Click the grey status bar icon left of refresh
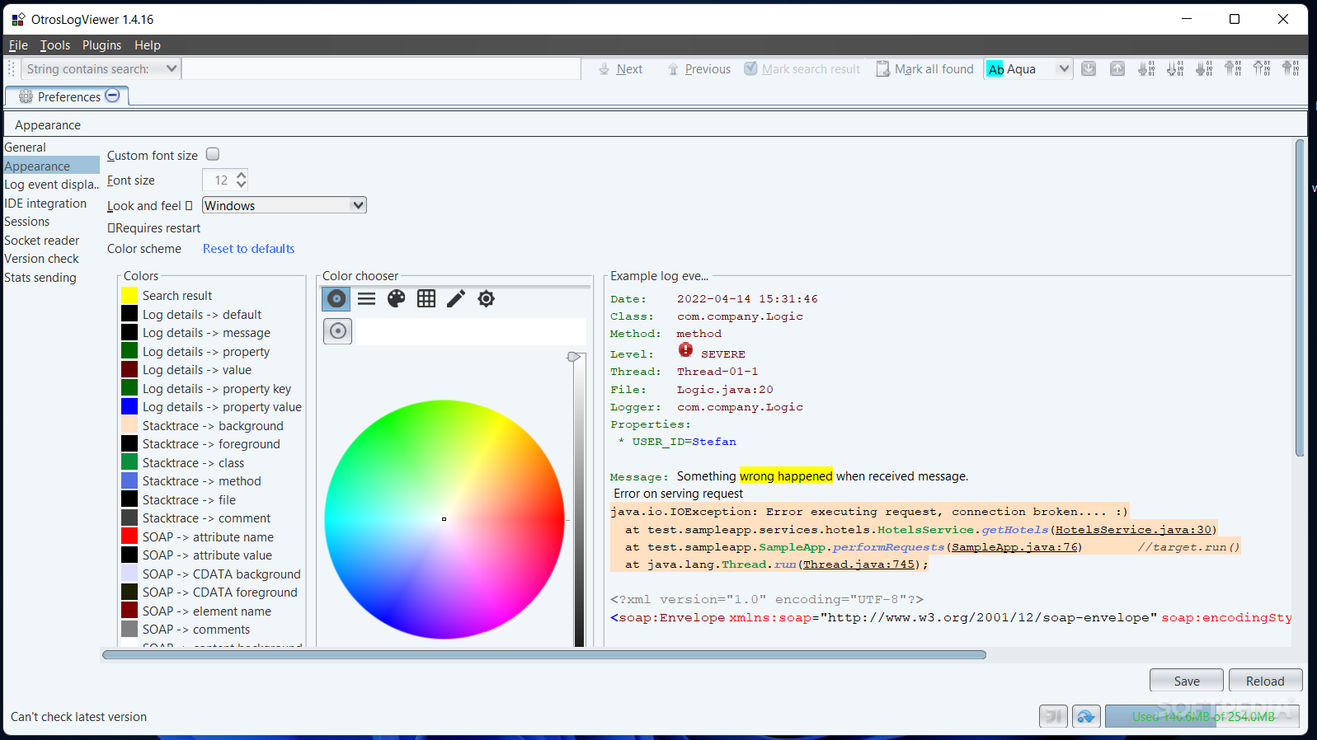The height and width of the screenshot is (740, 1317). point(1053,716)
